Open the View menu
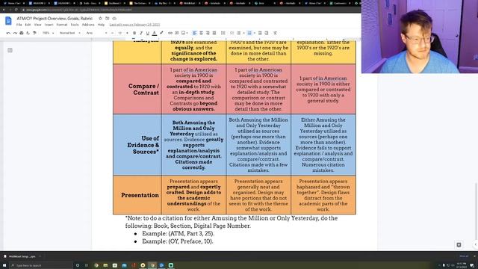478x269 pixels. pyautogui.click(x=38, y=25)
